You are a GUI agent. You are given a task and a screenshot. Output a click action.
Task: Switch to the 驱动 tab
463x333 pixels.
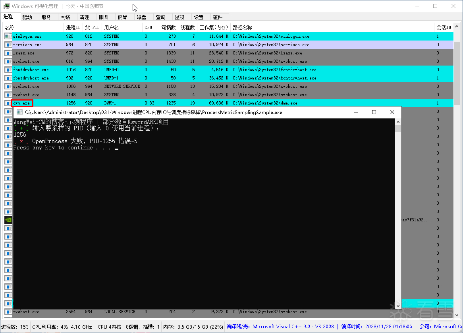pyautogui.click(x=27, y=17)
